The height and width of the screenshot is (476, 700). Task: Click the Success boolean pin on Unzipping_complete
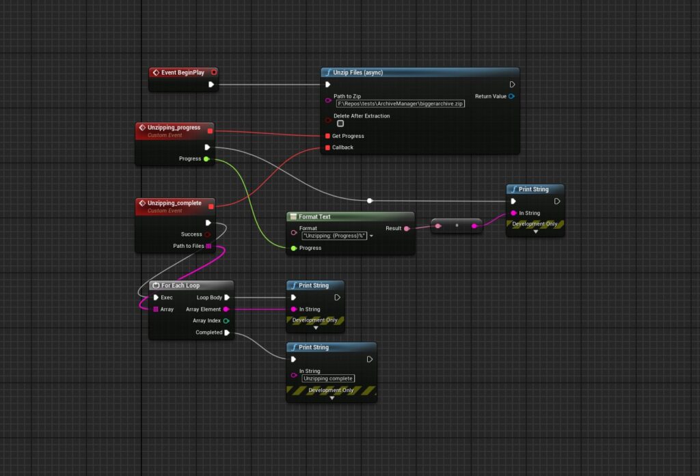tap(208, 234)
